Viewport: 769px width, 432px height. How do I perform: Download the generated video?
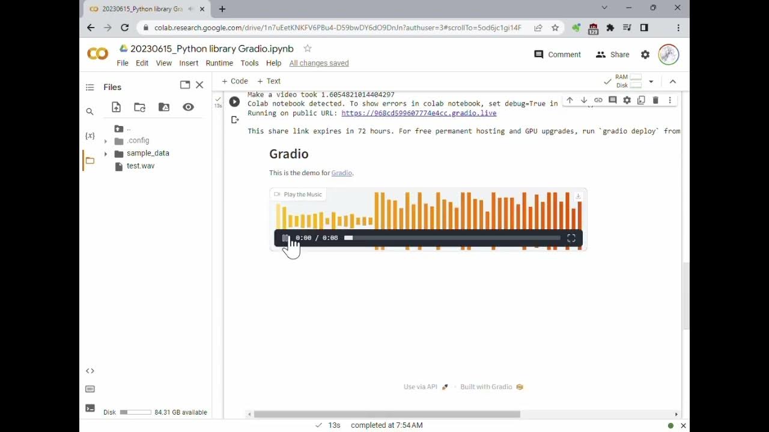tap(578, 196)
